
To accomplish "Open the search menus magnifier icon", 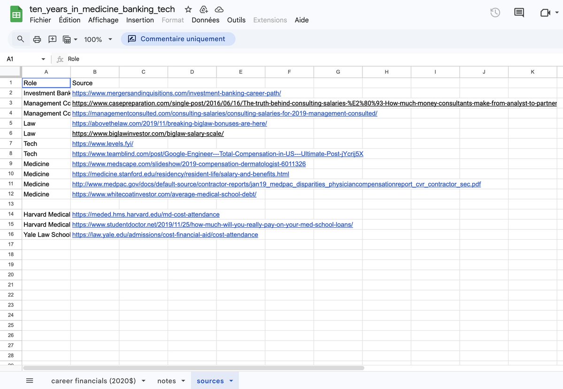I will click(x=21, y=39).
